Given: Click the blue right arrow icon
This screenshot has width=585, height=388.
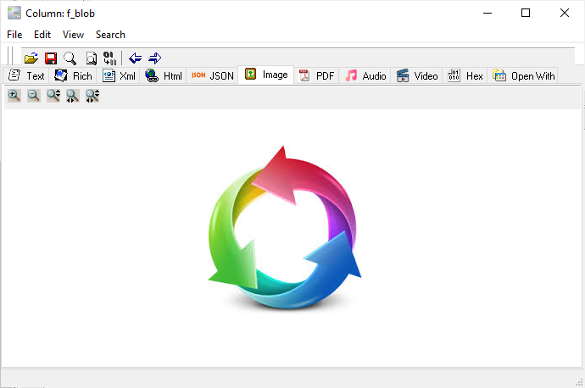Looking at the screenshot, I should (154, 58).
